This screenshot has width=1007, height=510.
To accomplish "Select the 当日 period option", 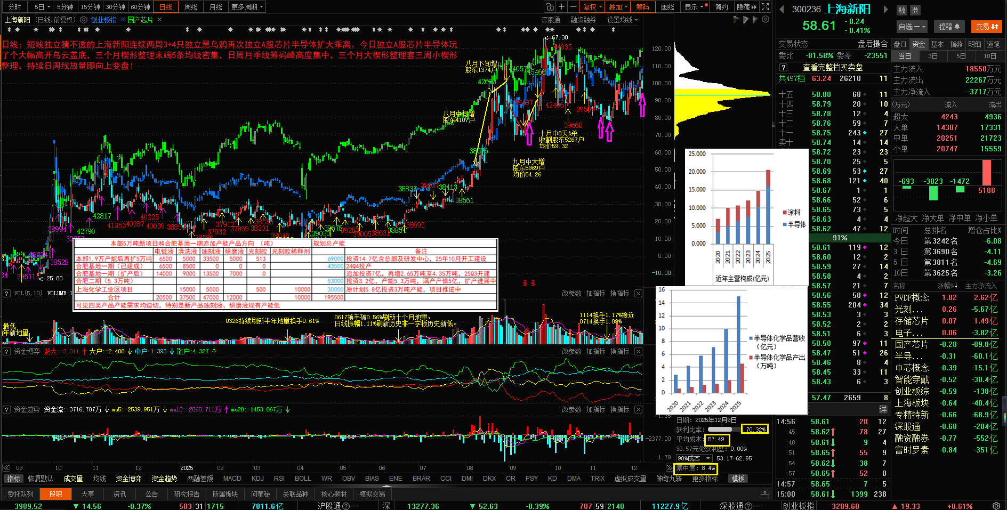I will tap(905, 56).
